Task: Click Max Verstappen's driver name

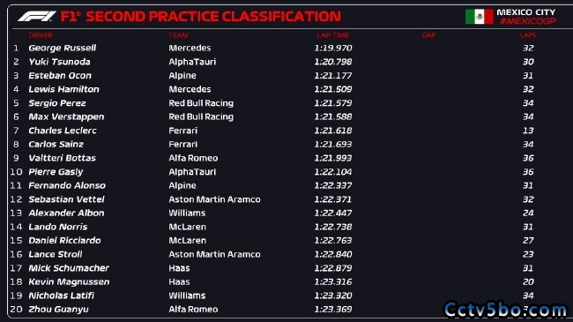Action: pyautogui.click(x=66, y=117)
